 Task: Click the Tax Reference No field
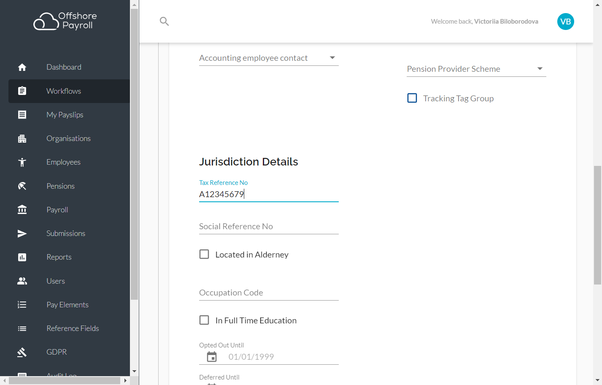[x=269, y=194]
